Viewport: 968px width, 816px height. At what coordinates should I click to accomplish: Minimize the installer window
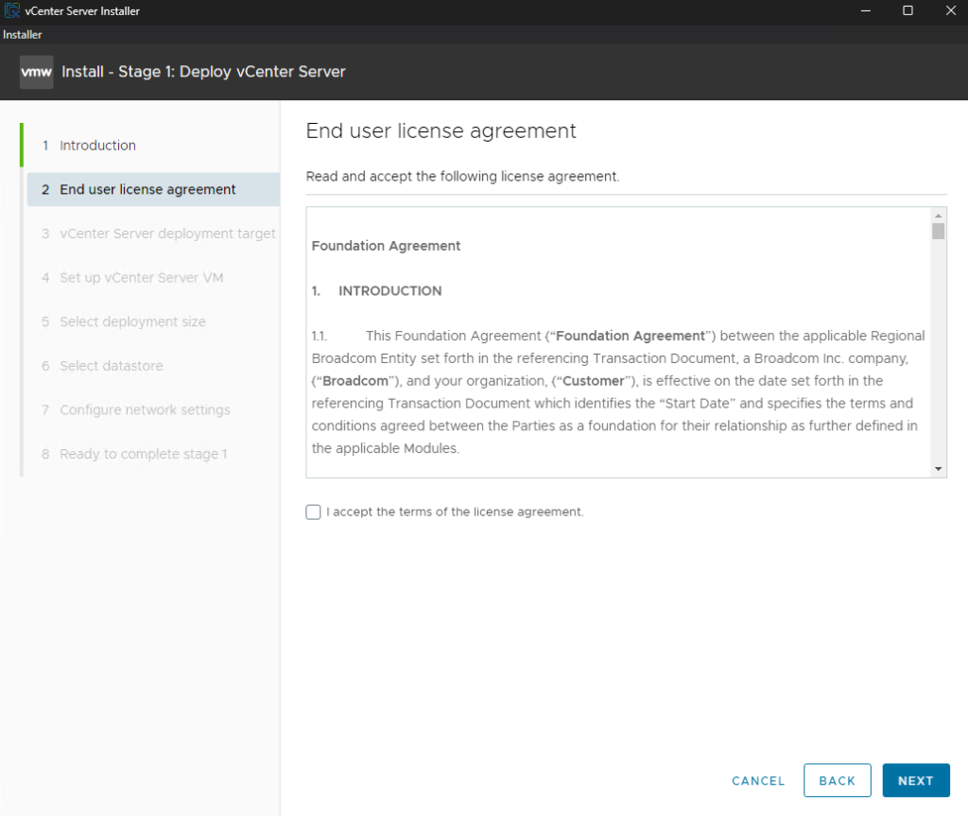(865, 10)
